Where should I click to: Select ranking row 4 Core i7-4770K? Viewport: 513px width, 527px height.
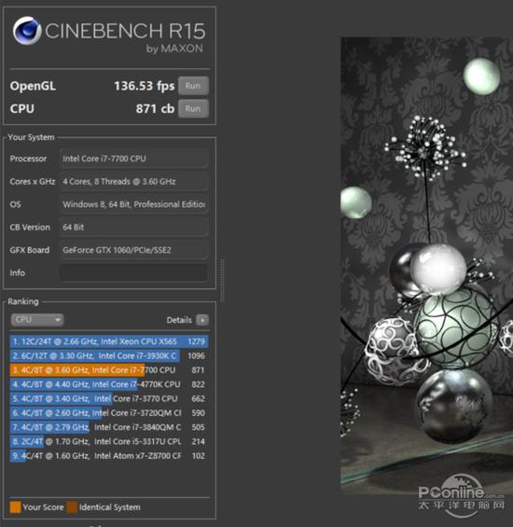(109, 384)
